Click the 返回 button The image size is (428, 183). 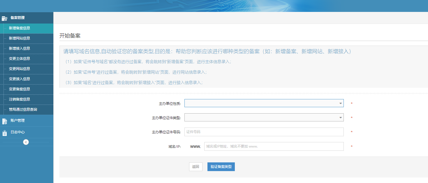click(x=195, y=167)
